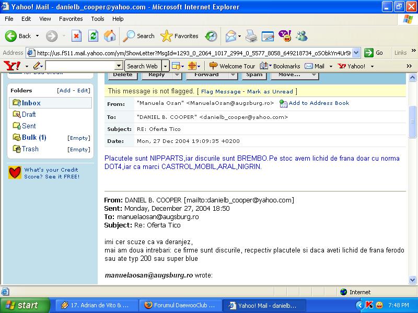Click the page scrollbar down arrow

(412, 280)
